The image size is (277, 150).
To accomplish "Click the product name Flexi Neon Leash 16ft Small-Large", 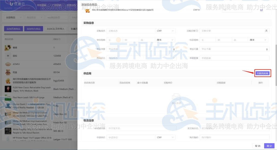I will [28, 97].
